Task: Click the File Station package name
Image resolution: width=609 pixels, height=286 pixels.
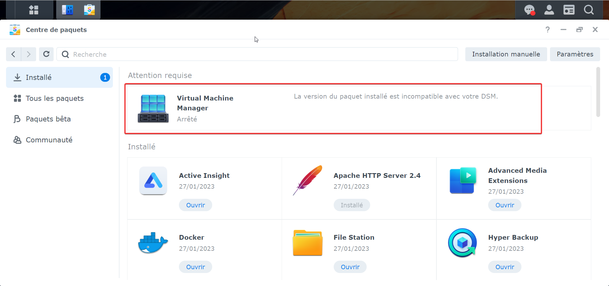Action: (x=354, y=237)
